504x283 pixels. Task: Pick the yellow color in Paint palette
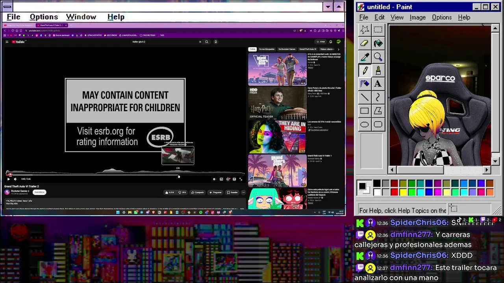(403, 192)
